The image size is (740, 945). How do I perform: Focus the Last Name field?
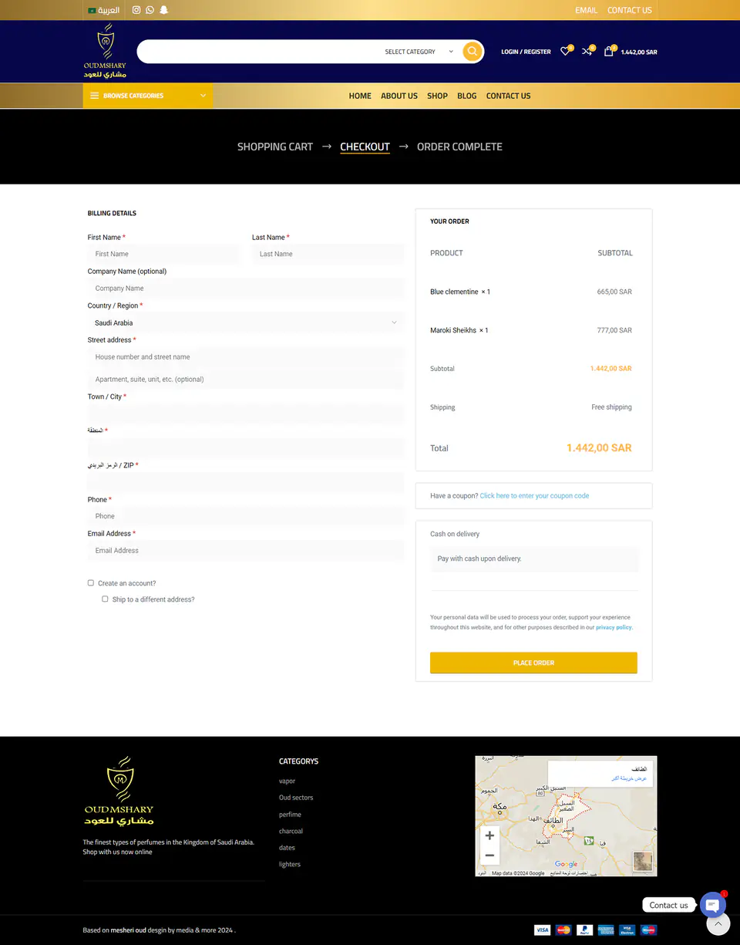[x=328, y=254]
